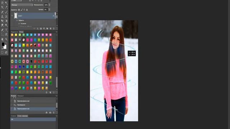Select the highlighted last history state
Viewport: 230px width, 129px height.
pyautogui.click(x=33, y=109)
